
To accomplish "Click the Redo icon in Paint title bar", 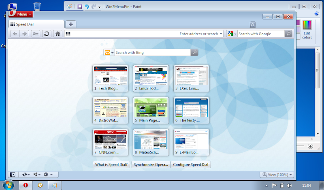I will 94,6.
